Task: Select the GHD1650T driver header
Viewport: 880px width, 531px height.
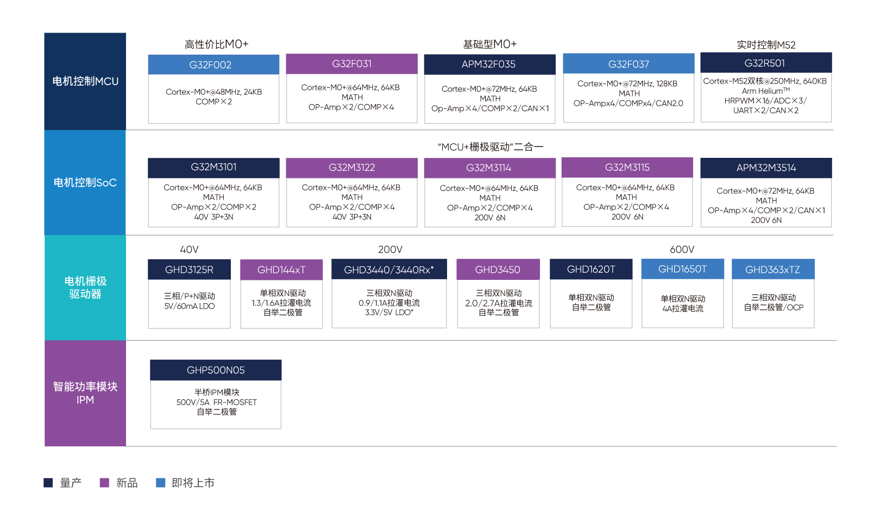Action: click(x=682, y=269)
